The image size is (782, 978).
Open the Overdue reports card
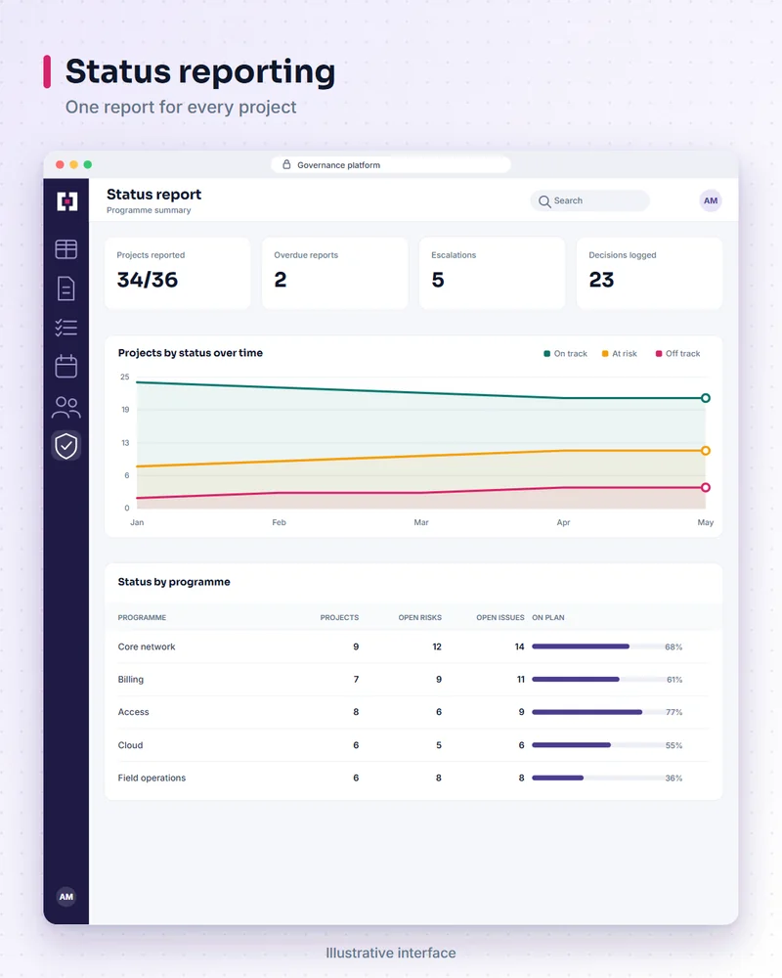[335, 273]
